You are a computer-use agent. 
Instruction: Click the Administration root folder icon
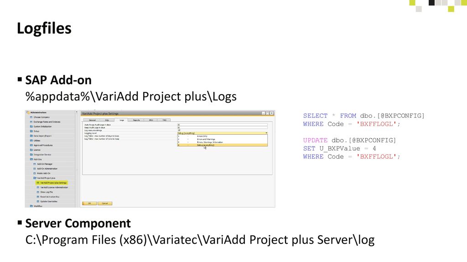pos(28,113)
